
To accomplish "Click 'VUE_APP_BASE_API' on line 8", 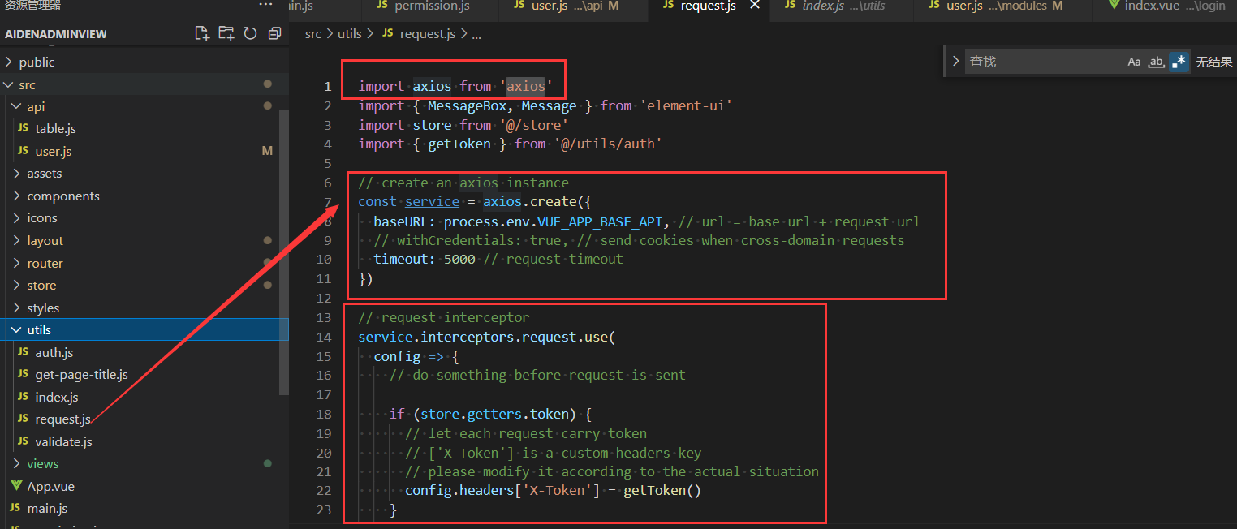I will click(x=600, y=221).
